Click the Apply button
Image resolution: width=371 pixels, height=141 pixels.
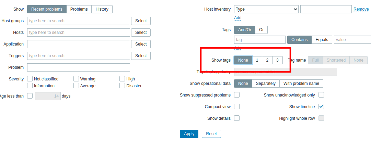189,134
